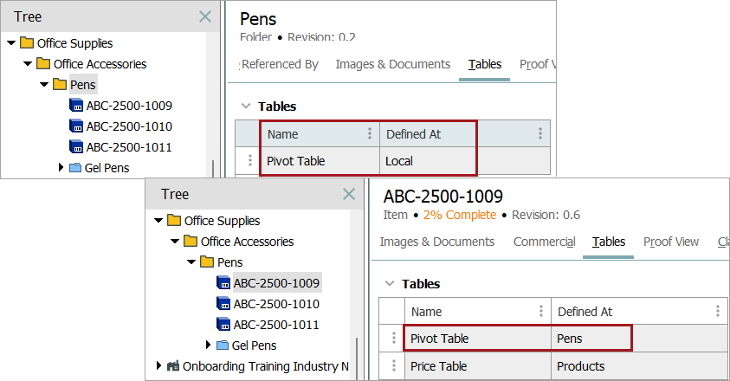Click Pens folder icon in lower tree
This screenshot has width=730, height=381.
[207, 262]
